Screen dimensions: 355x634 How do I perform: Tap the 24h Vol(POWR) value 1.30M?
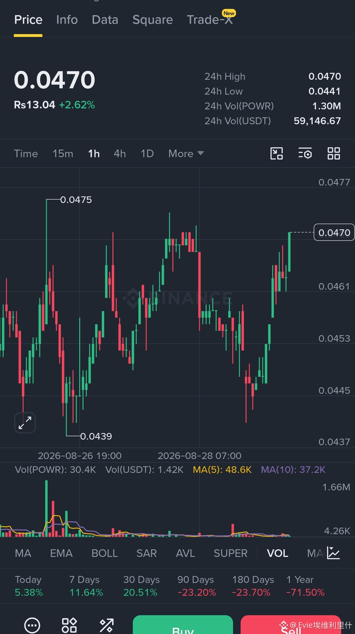(x=327, y=106)
